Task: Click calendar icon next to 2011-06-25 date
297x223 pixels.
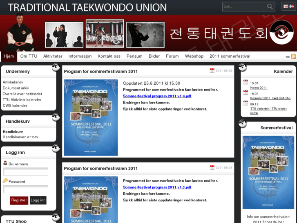Action: [x=212, y=71]
